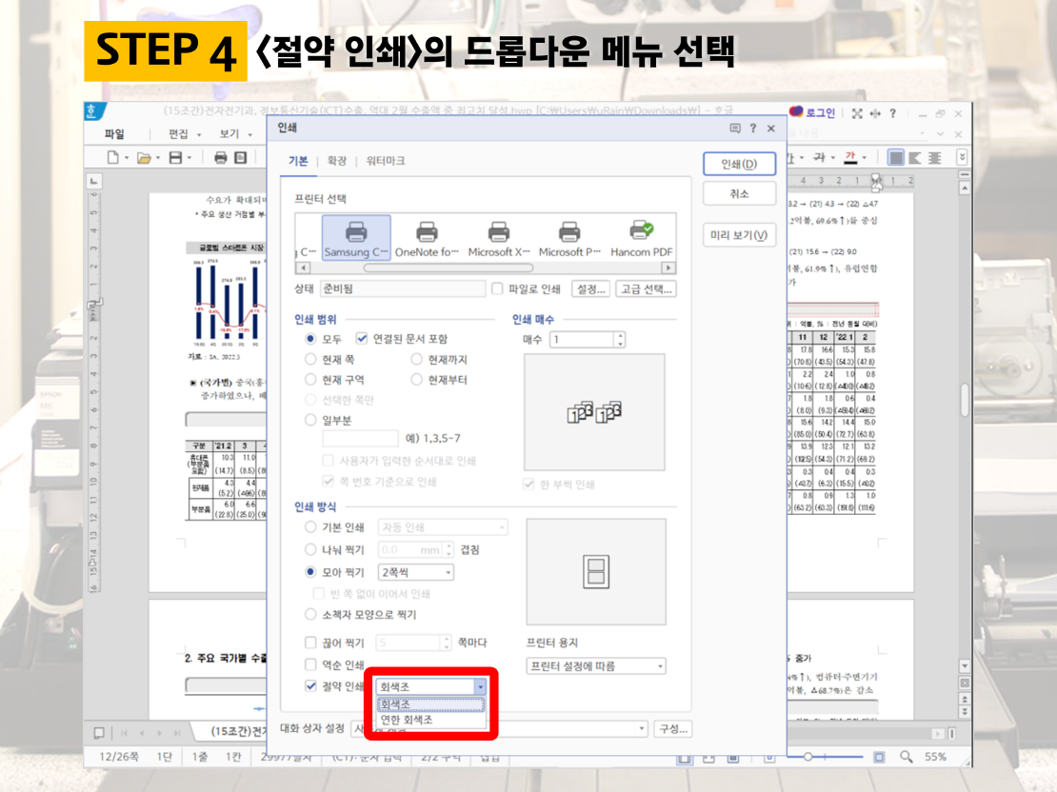1057x792 pixels.
Task: Select 현재까지 radio button
Action: coord(416,359)
